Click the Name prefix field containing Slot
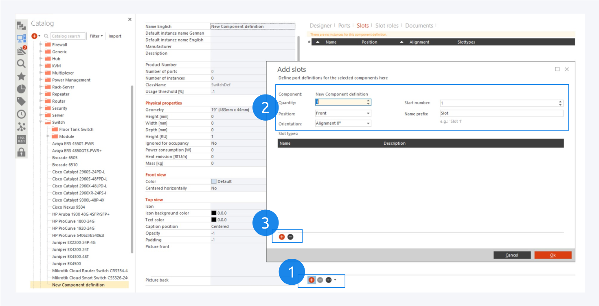This screenshot has width=599, height=306. (501, 113)
